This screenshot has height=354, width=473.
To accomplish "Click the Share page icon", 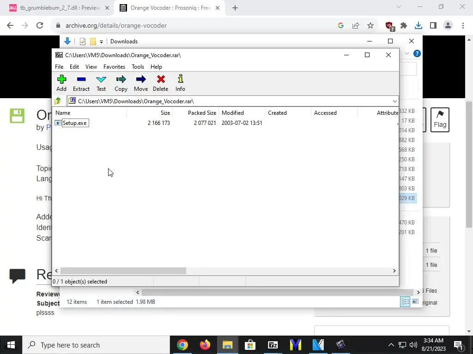I will click(x=356, y=26).
